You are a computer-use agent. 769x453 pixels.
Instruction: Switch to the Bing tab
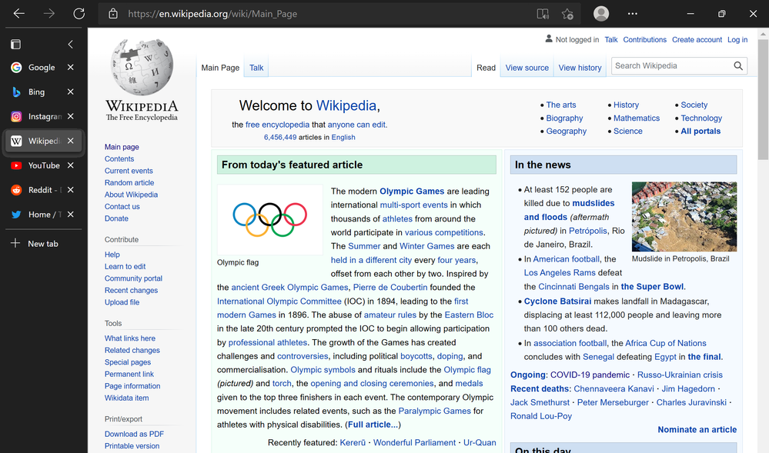click(37, 92)
